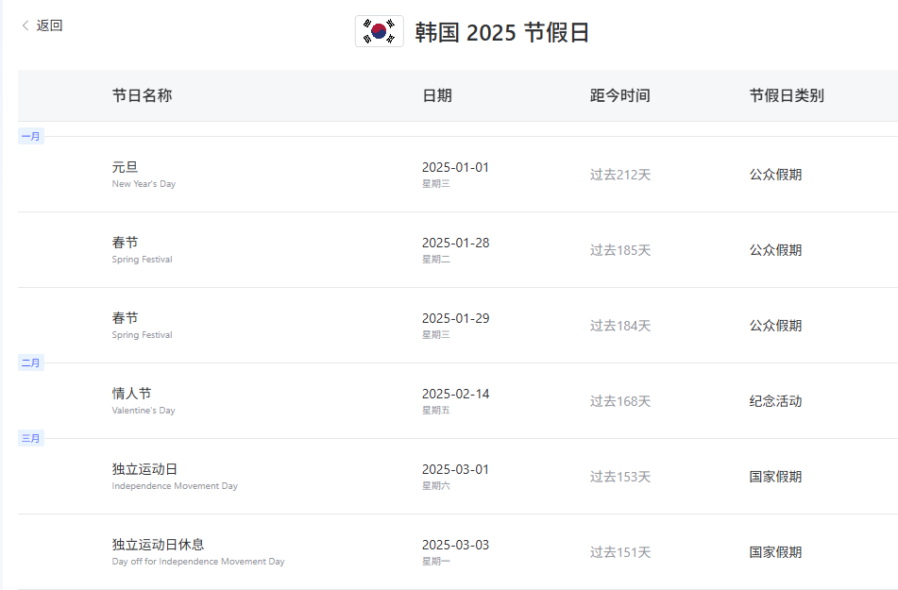Select the 春节 row dated 2025-01-28
This screenshot has height=590, width=898.
click(x=125, y=244)
